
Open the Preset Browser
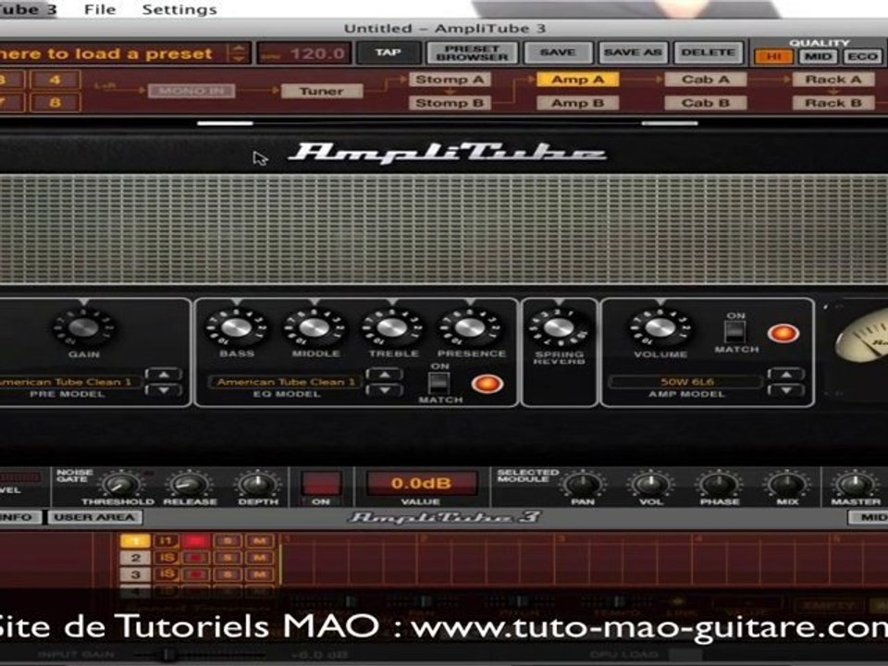click(x=473, y=53)
